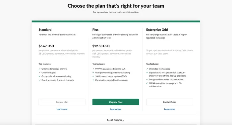Click checkmark beside HIPAA-compliant message feature
This screenshot has height=125, width=232.
pyautogui.click(x=147, y=83)
